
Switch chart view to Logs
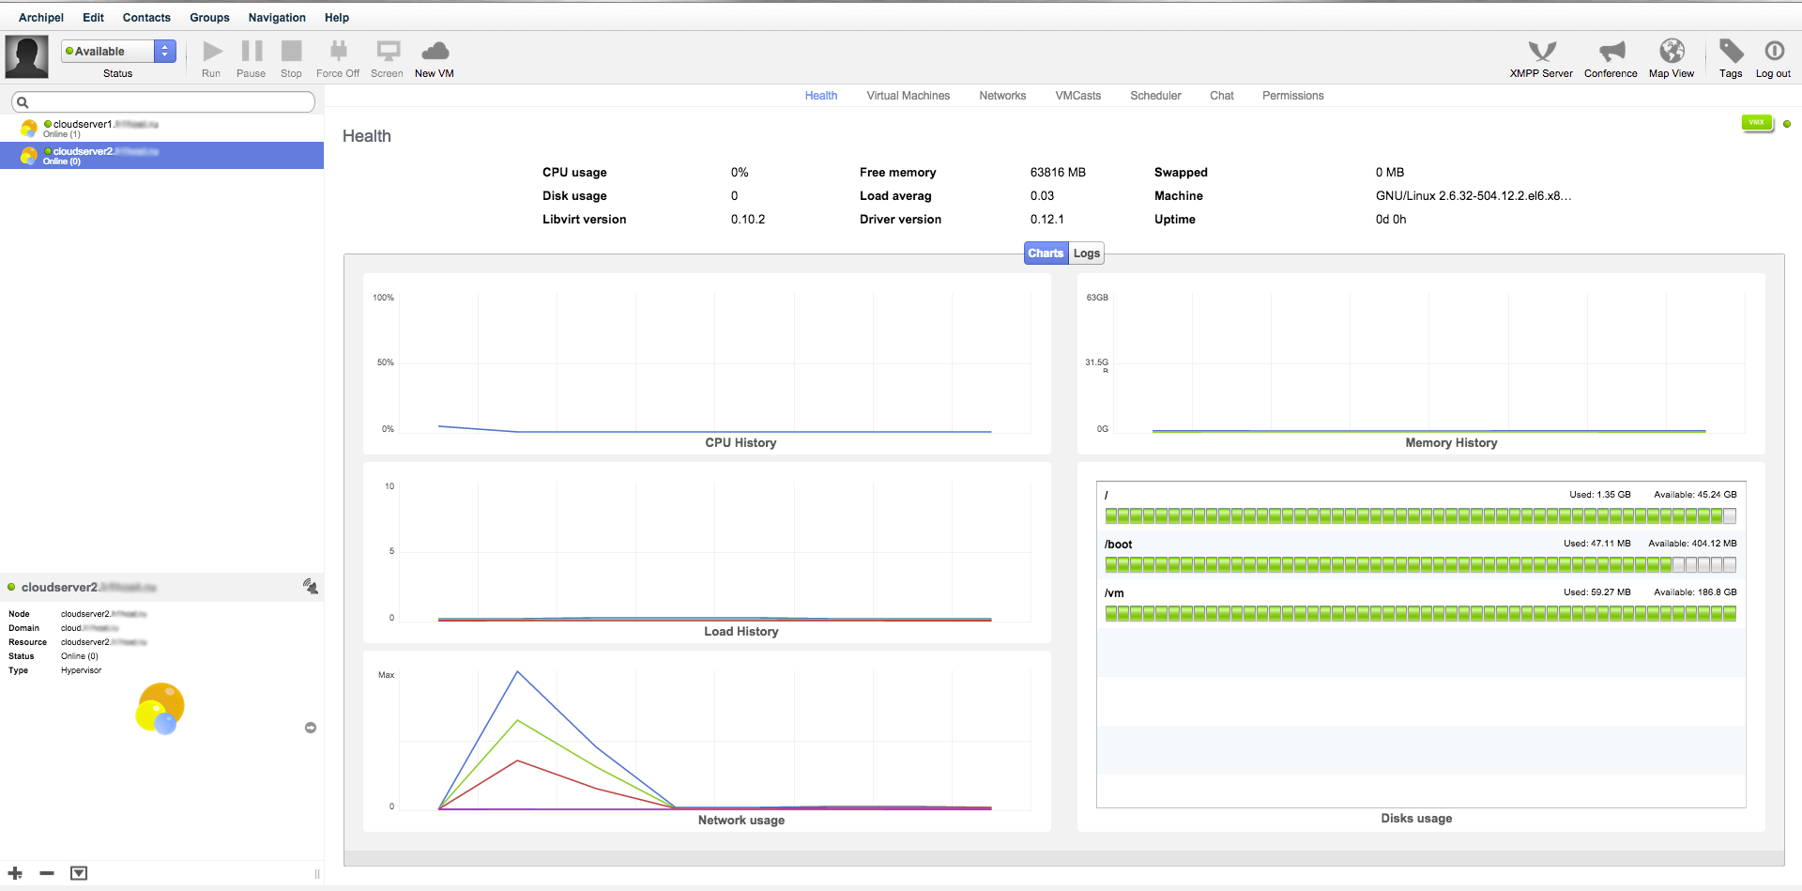pos(1087,253)
